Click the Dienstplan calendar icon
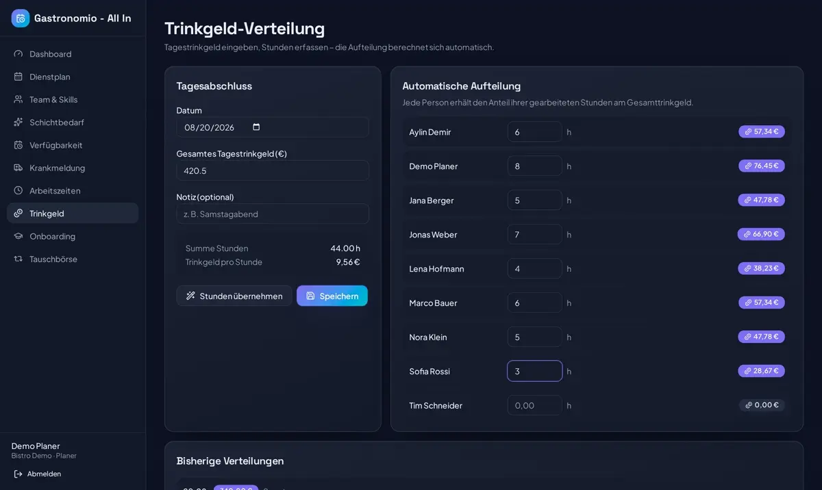Viewport: 822px width, 490px height. point(18,77)
